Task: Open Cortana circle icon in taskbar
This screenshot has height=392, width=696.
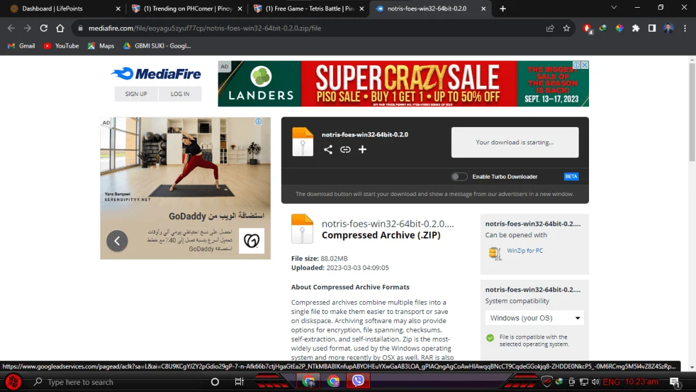Action: [x=215, y=382]
